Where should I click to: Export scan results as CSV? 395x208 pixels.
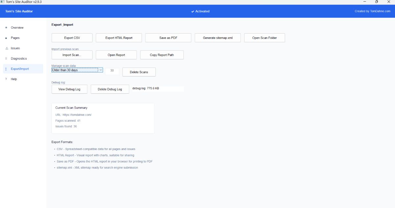[x=72, y=38]
